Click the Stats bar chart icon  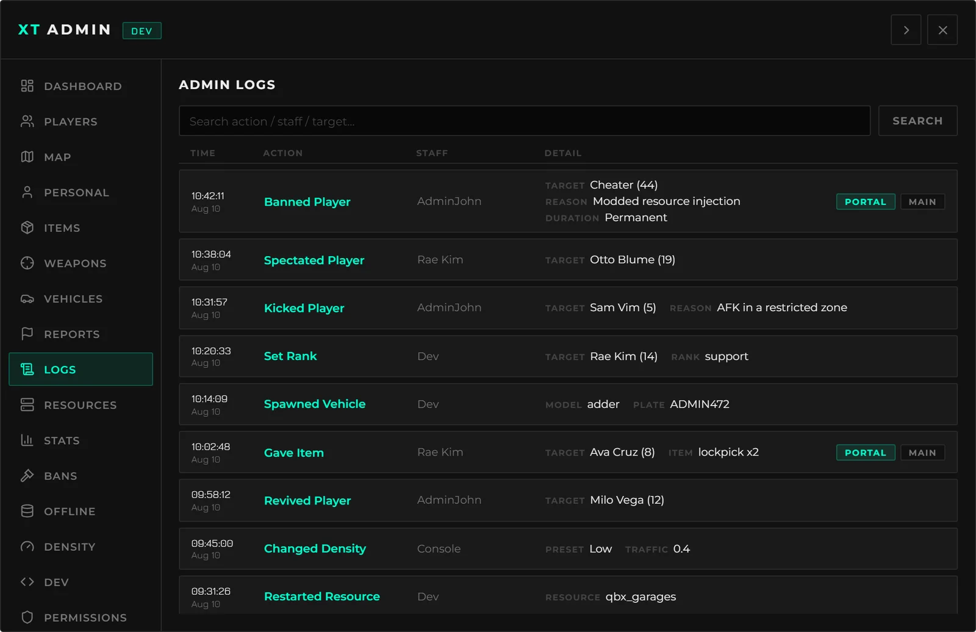27,440
